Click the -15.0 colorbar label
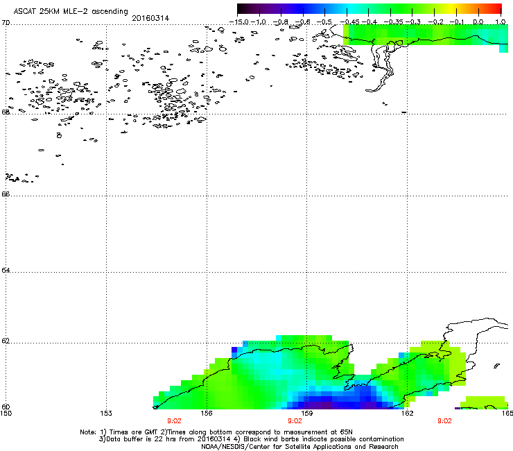Image resolution: width=513 pixels, height=451 pixels. (239, 22)
